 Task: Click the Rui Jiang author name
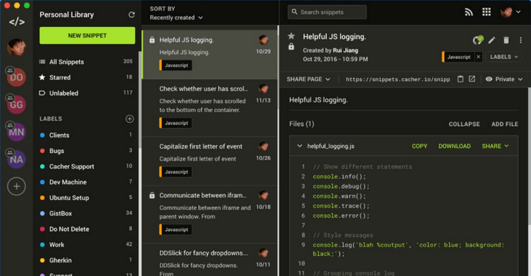tap(345, 50)
